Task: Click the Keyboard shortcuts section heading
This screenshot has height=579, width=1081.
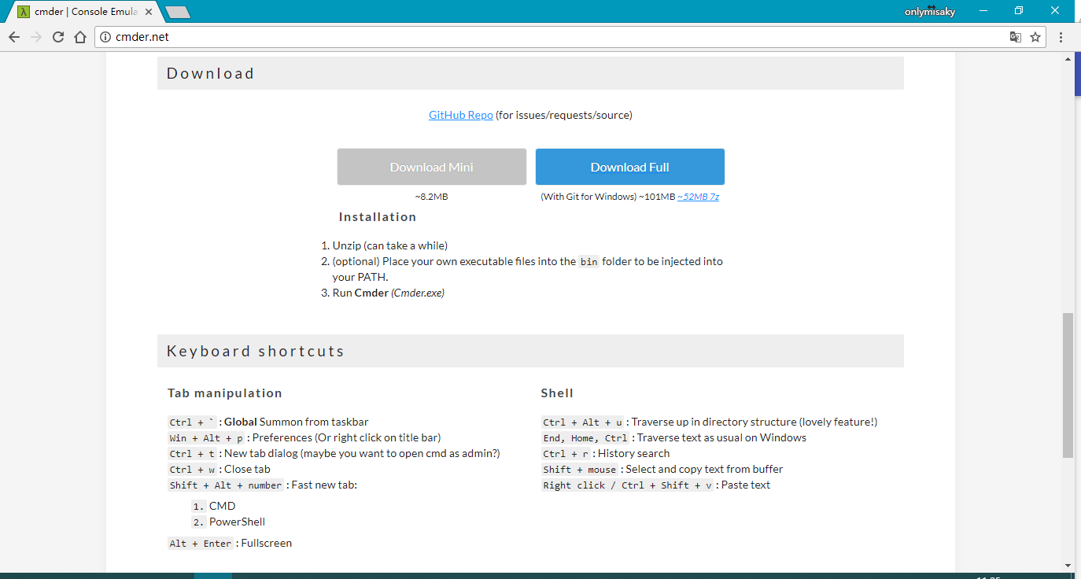Action: [256, 351]
